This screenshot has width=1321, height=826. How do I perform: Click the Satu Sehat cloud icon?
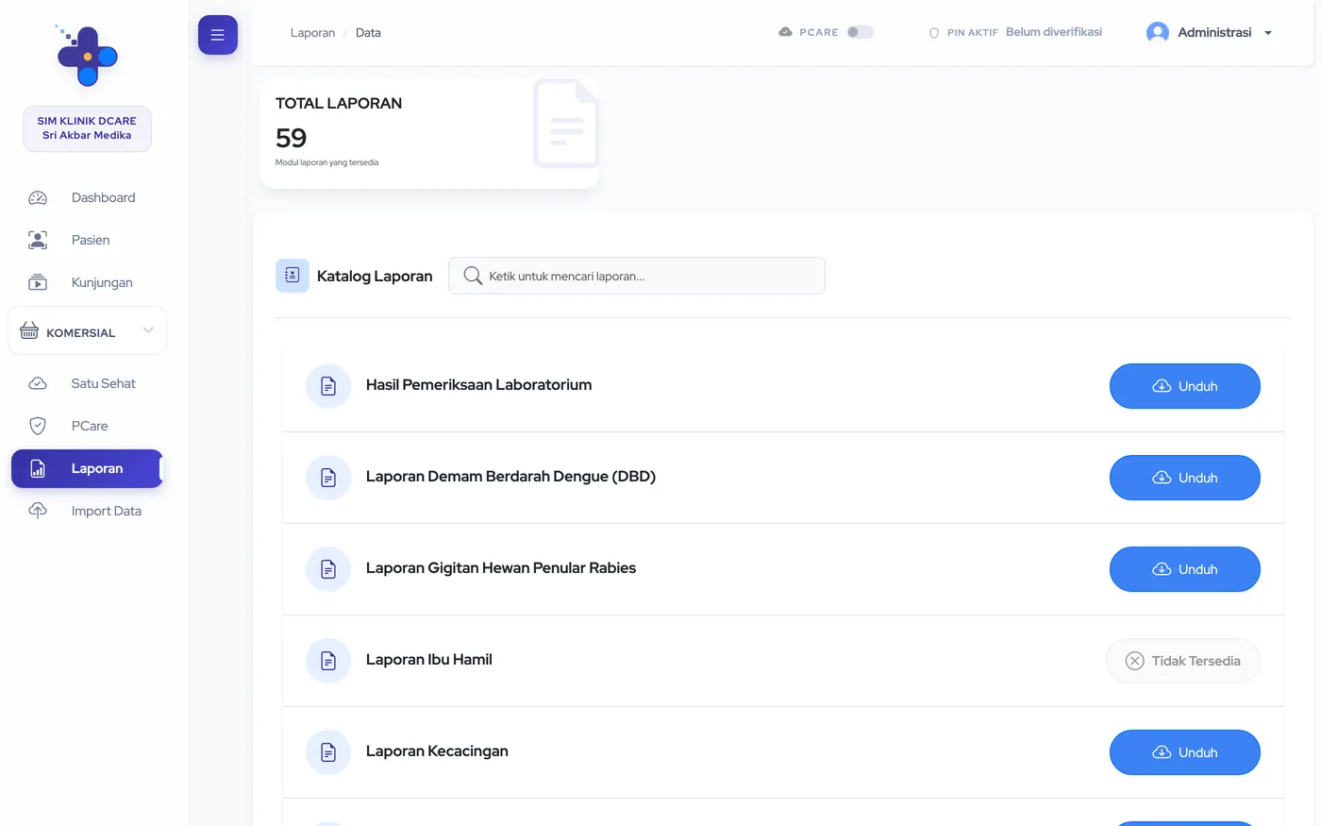pos(38,384)
